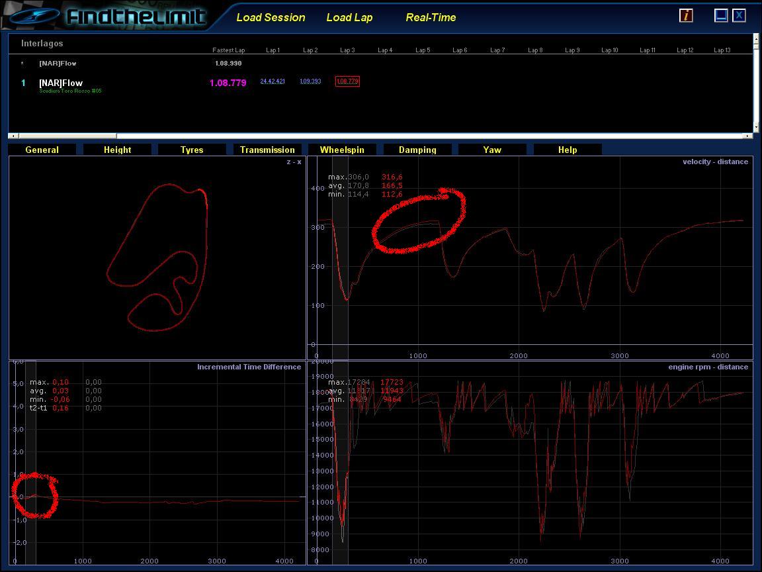The height and width of the screenshot is (572, 762).
Task: Switch to Real-Time mode
Action: click(x=431, y=18)
